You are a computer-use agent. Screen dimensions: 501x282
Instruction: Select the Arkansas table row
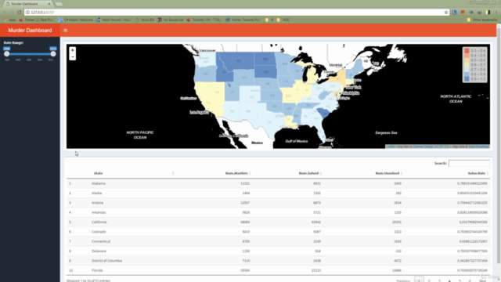278,212
